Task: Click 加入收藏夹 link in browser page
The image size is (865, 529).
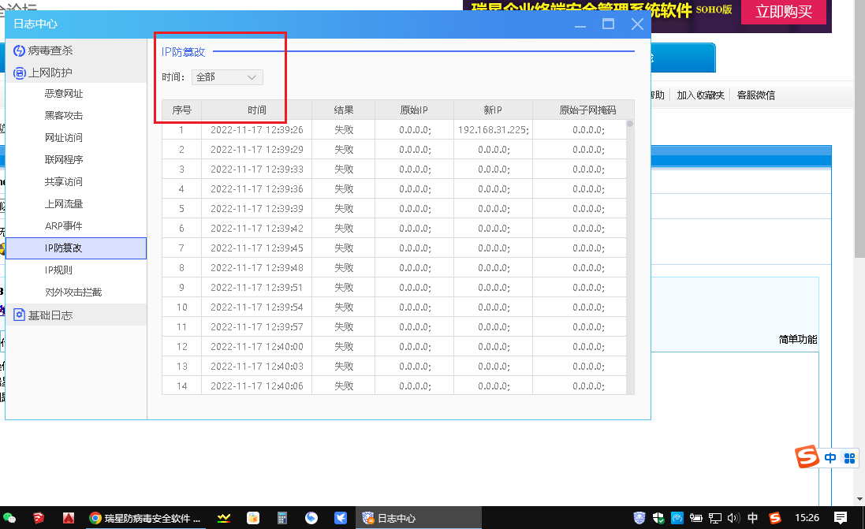Action: (701, 95)
